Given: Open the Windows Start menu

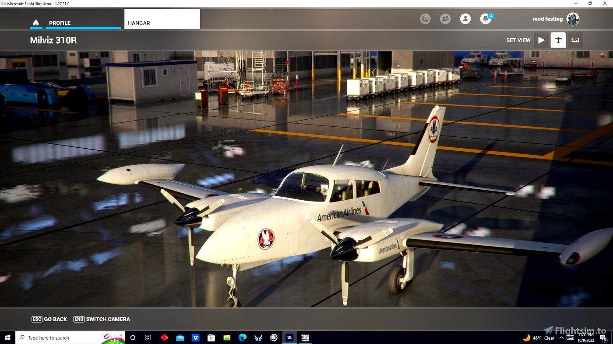Looking at the screenshot, I should 7,337.
